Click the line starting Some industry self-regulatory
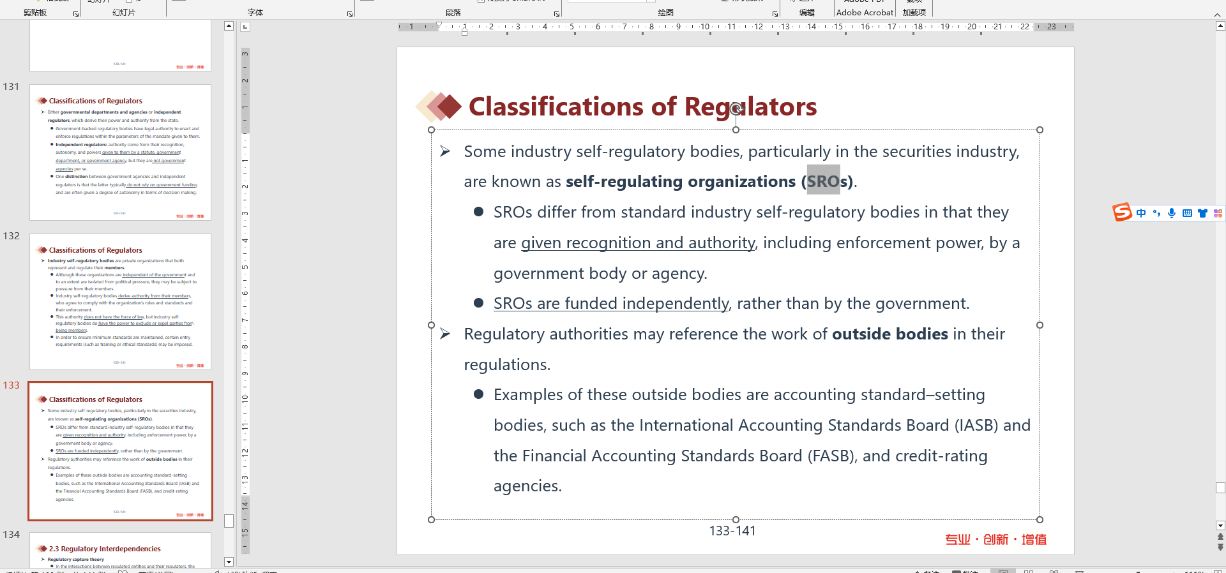Screen dimensions: 1226x573 coord(741,152)
